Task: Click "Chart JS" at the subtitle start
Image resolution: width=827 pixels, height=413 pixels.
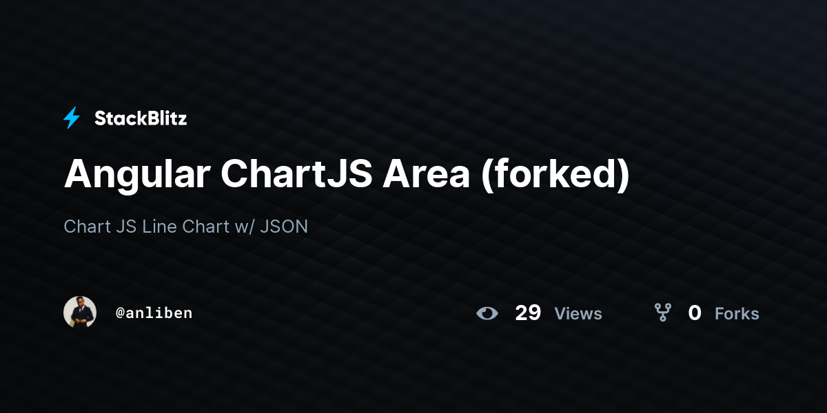Action: coord(101,226)
